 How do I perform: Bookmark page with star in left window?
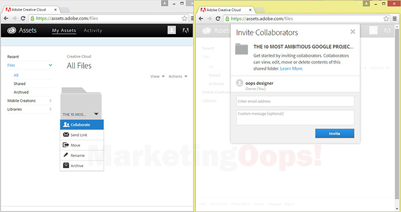(x=184, y=18)
